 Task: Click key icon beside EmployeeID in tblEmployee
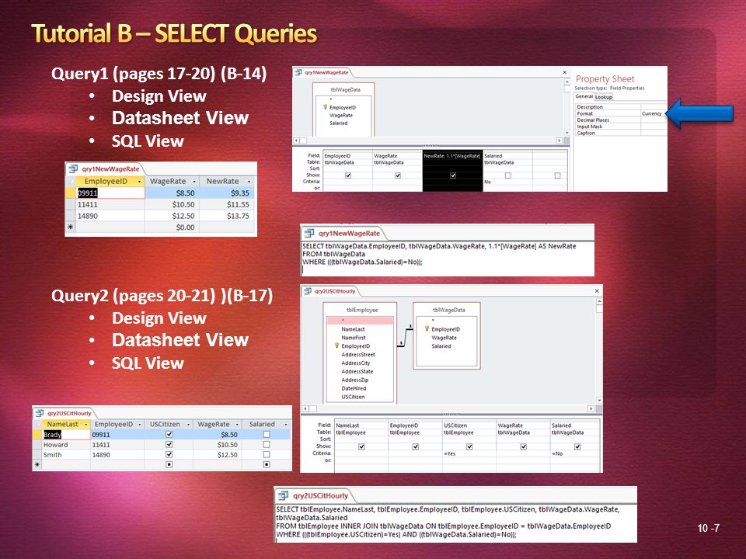[x=336, y=345]
